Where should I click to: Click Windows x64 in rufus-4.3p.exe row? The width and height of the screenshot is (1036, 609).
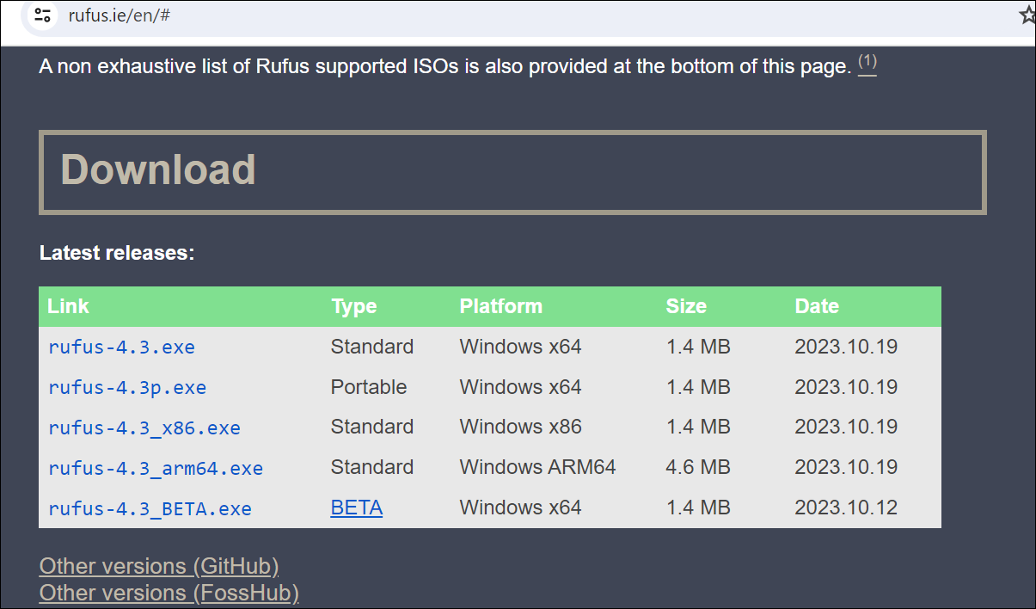click(521, 387)
